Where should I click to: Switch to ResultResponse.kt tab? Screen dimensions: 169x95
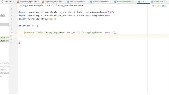coord(125,2)
